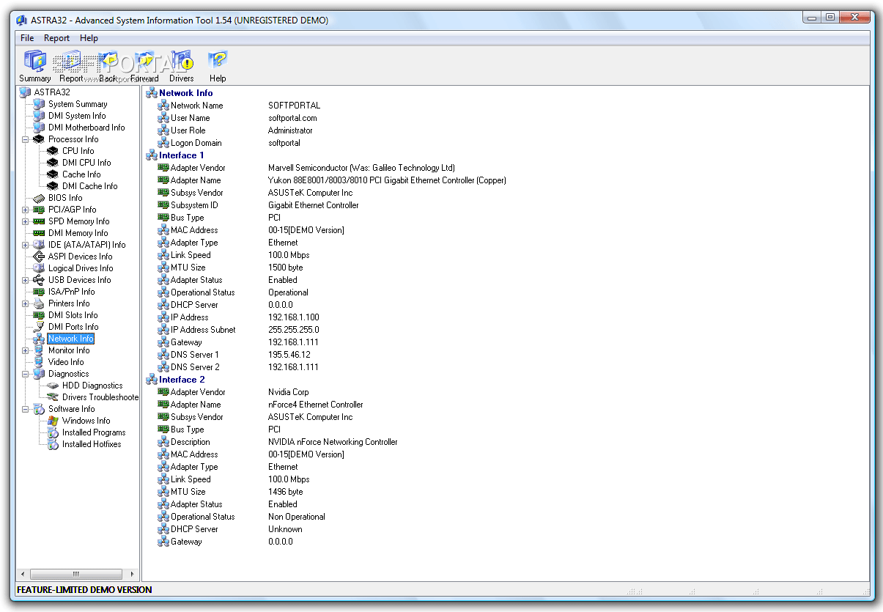
Task: Expand the Printers Info branch
Action: pyautogui.click(x=25, y=303)
